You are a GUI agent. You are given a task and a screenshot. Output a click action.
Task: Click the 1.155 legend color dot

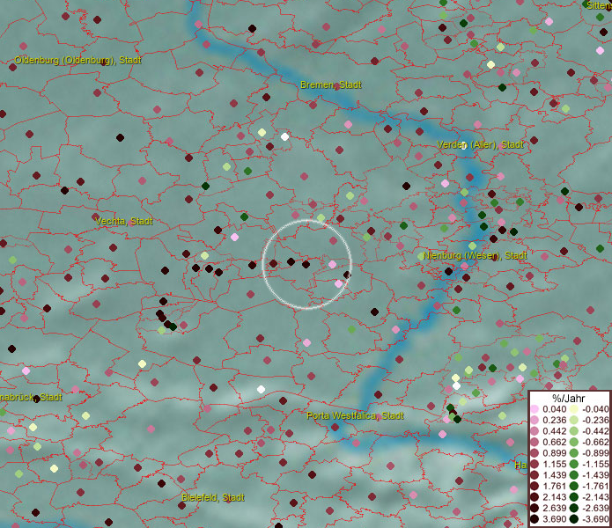click(535, 464)
